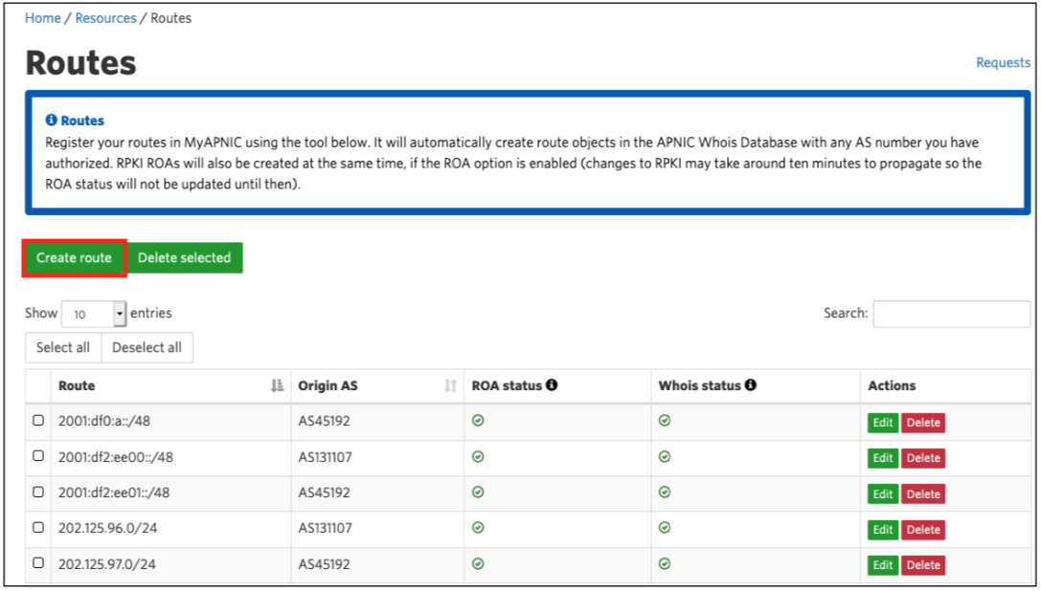This screenshot has height=591, width=1041.
Task: Delete the 2001:df2:ee01::/48 route
Action: pyautogui.click(x=923, y=494)
